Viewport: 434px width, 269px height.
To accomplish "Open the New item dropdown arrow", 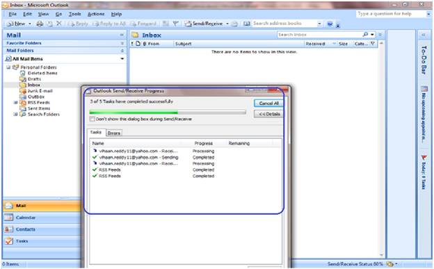I will click(x=30, y=24).
